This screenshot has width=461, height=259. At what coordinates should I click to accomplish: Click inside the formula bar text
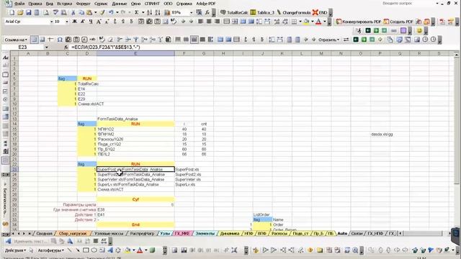point(106,47)
